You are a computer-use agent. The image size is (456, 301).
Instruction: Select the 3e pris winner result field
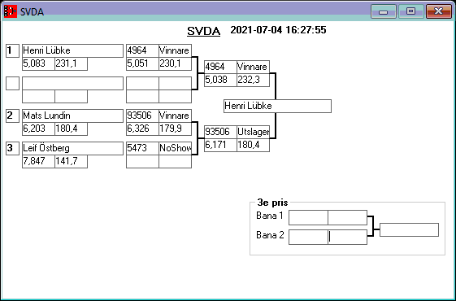pyautogui.click(x=409, y=229)
